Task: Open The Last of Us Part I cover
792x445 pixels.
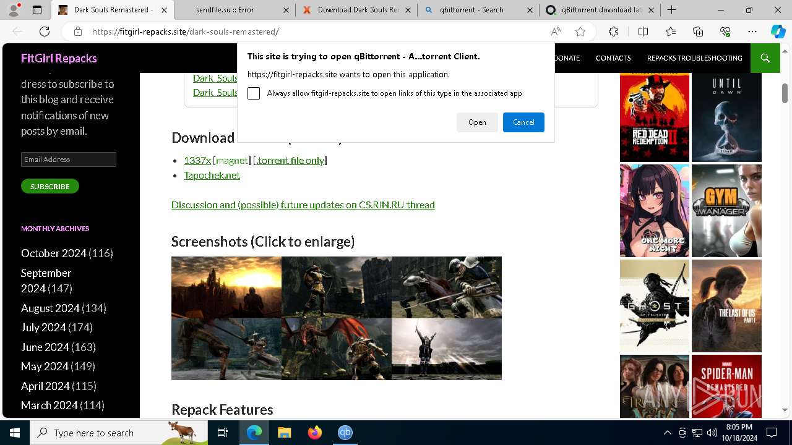Action: point(726,306)
